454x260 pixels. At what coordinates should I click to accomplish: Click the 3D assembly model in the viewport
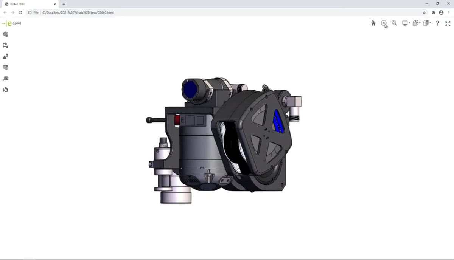pos(224,141)
